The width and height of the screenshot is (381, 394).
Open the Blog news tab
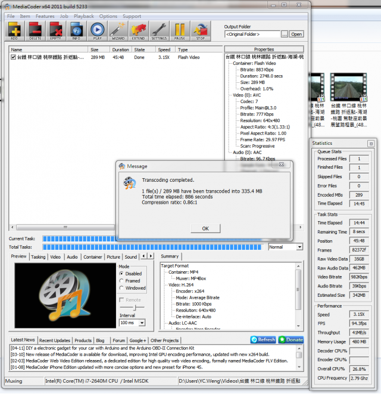tap(100, 340)
